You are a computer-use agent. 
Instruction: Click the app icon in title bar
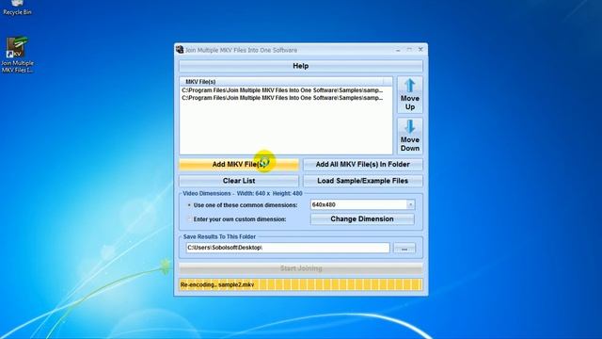pyautogui.click(x=180, y=50)
